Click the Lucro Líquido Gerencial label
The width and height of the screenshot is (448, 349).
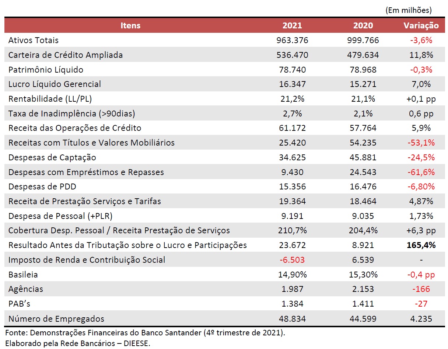55,84
